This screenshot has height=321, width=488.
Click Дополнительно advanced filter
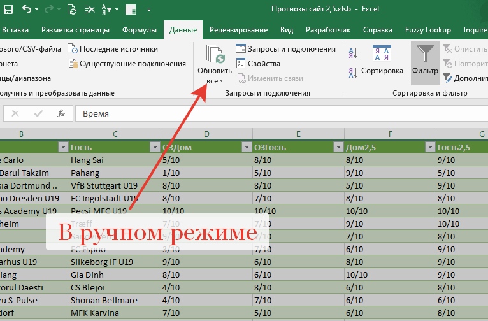465,78
